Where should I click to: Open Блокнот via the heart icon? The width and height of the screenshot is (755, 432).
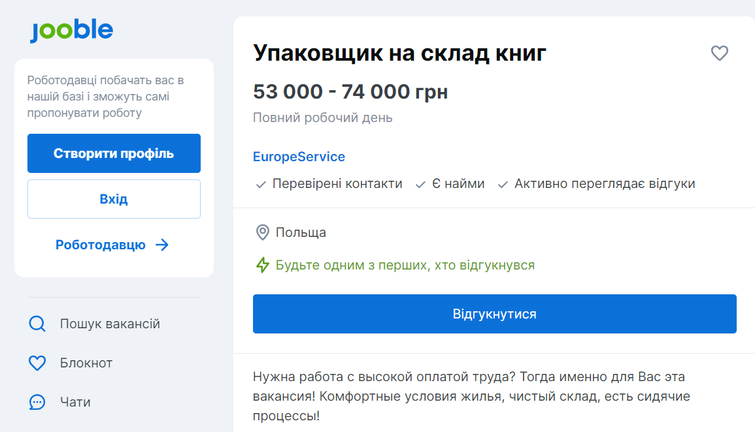37,363
